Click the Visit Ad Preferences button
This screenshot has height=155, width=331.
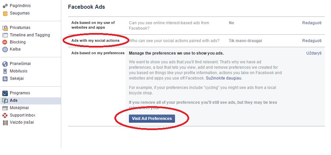point(152,119)
